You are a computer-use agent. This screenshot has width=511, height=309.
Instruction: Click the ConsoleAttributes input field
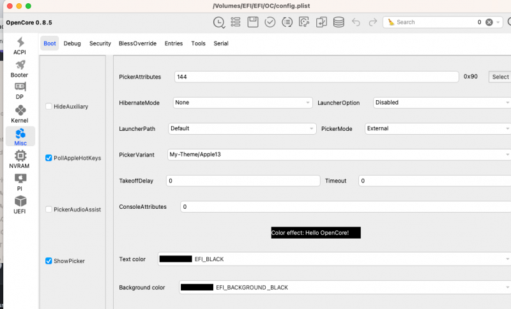[x=346, y=207]
